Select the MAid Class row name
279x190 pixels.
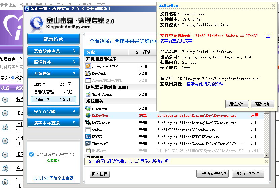pyautogui.click(x=102, y=94)
